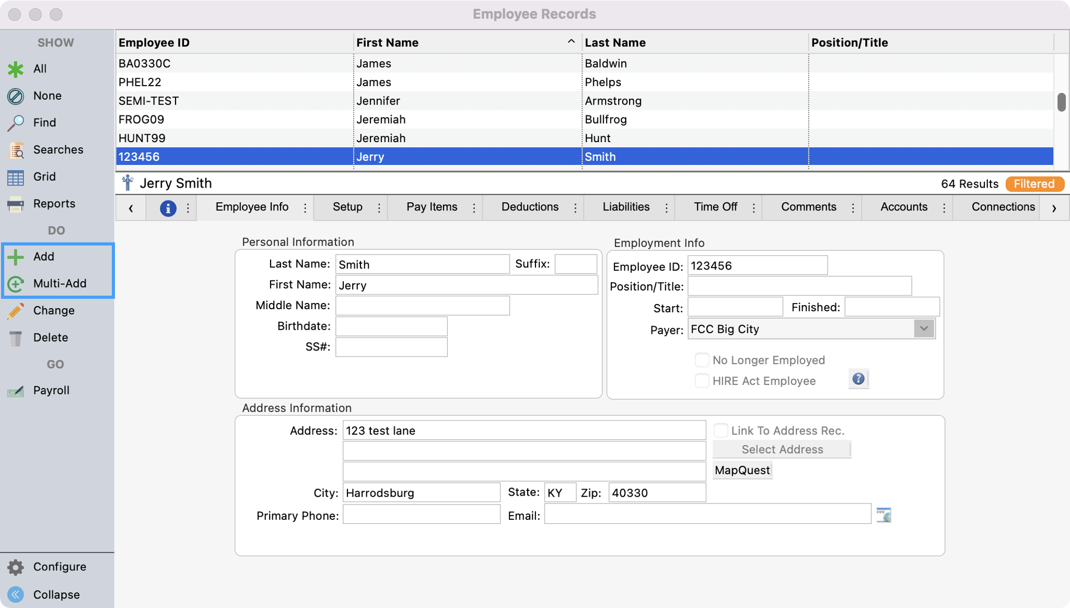Check the No Longer Employed box
Viewport: 1070px width, 608px height.
tap(702, 360)
